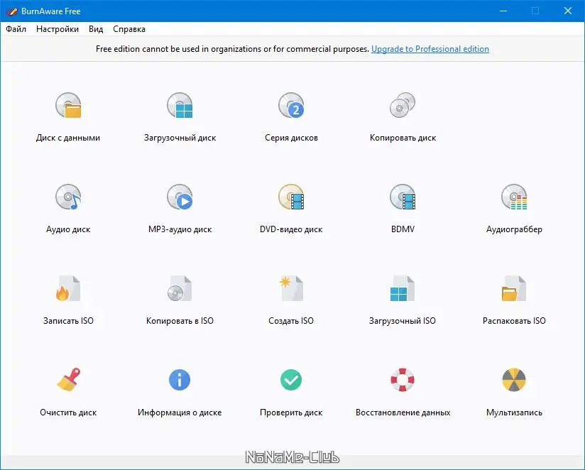The width and height of the screenshot is (585, 470).
Task: Follow Upgrade to Professional edition link
Action: [430, 49]
